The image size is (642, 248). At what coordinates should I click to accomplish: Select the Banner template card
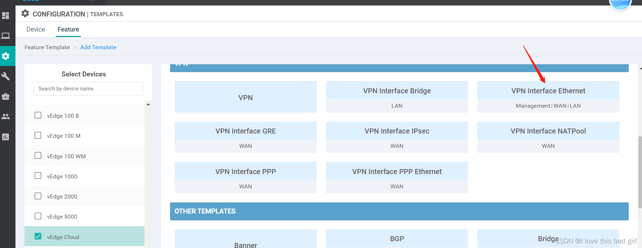click(246, 239)
